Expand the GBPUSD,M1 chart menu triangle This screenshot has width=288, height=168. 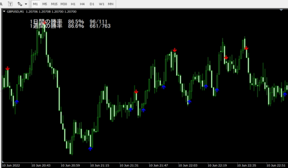[x=4, y=11]
